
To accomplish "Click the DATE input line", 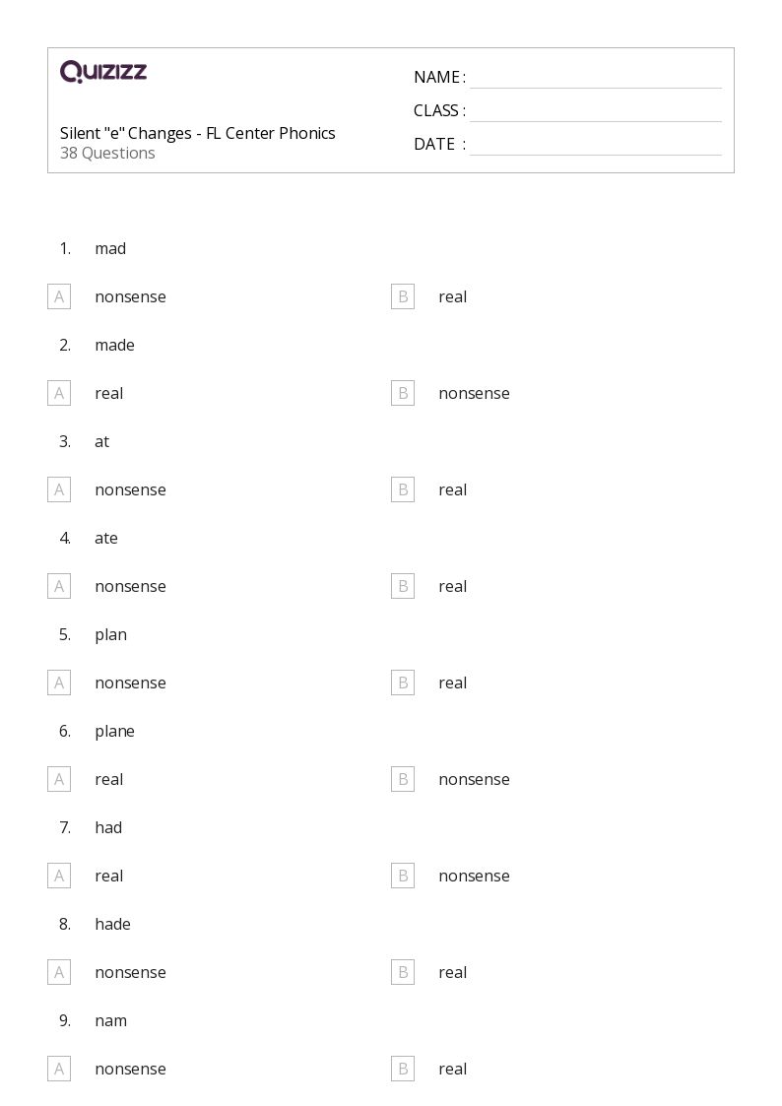I will 596,145.
